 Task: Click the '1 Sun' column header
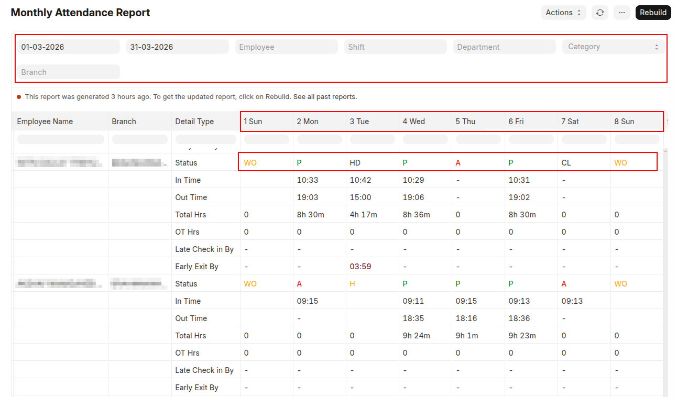pos(253,121)
